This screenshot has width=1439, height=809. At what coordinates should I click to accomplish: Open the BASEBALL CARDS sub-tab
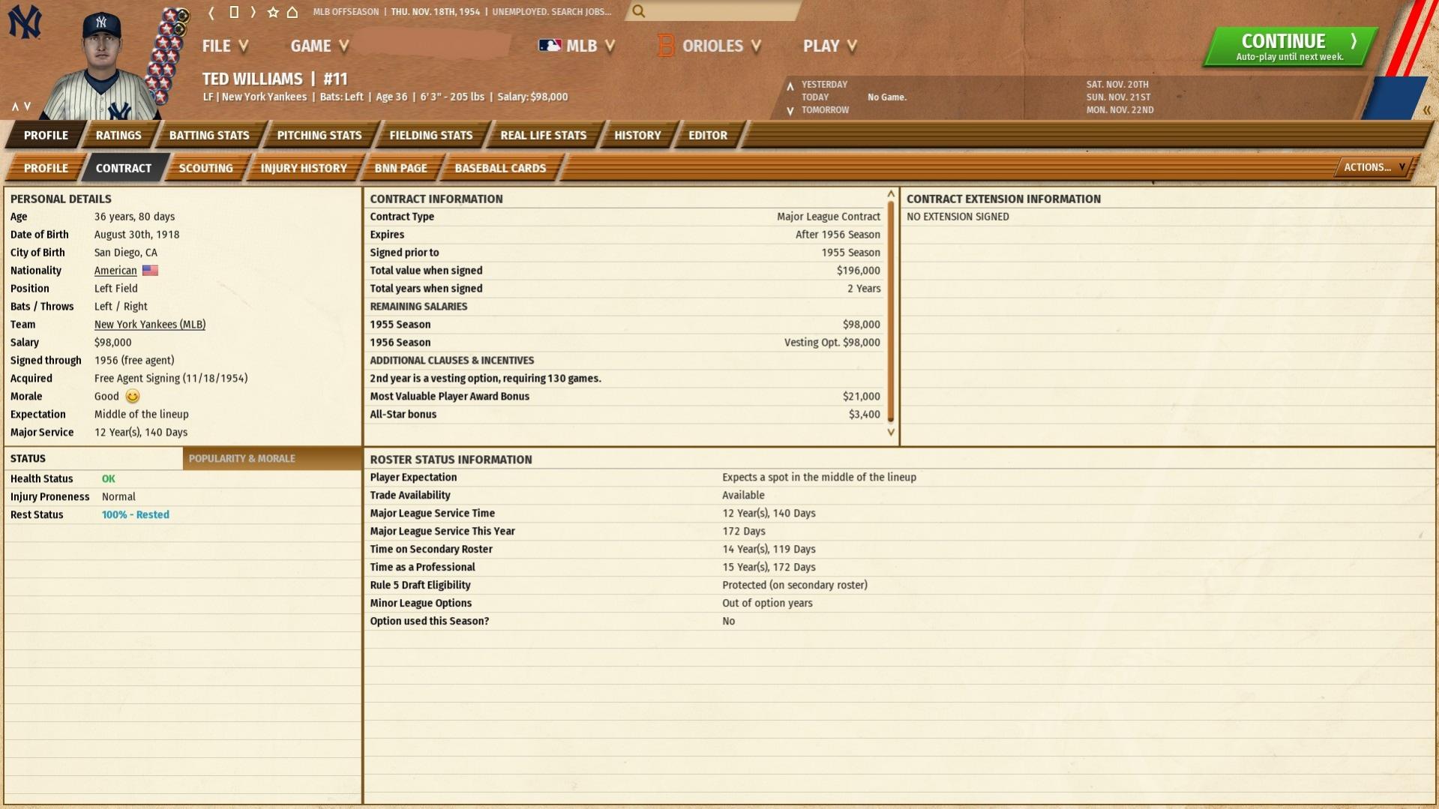pos(500,168)
